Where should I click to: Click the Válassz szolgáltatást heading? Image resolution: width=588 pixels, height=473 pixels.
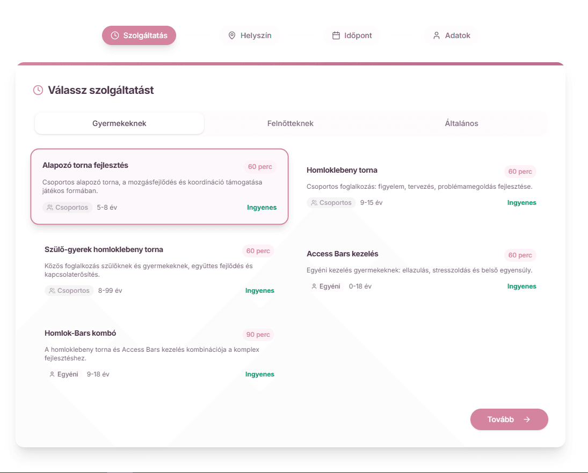(x=100, y=90)
